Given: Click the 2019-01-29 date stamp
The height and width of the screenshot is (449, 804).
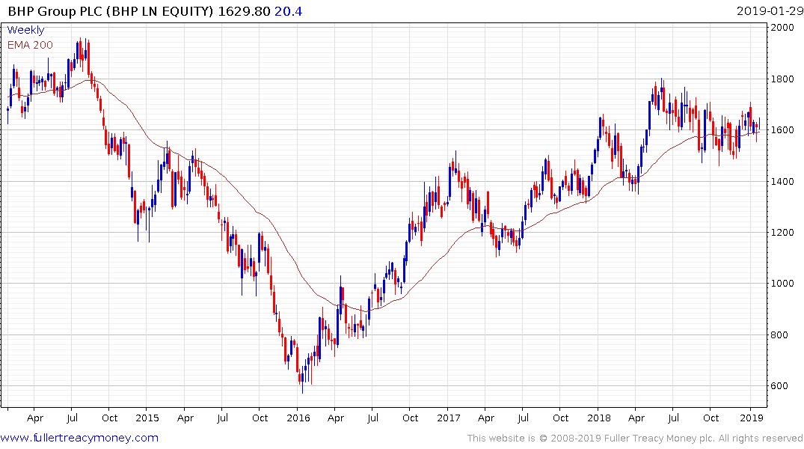Looking at the screenshot, I should [768, 11].
